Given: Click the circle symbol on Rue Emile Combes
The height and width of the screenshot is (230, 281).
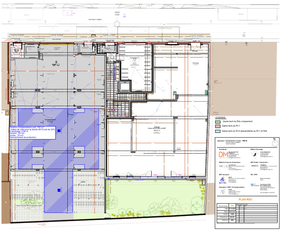Looking at the screenshot, I should (117, 24).
